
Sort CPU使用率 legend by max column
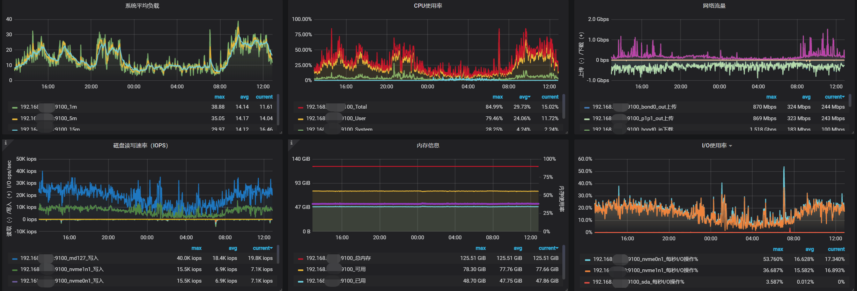[498, 97]
